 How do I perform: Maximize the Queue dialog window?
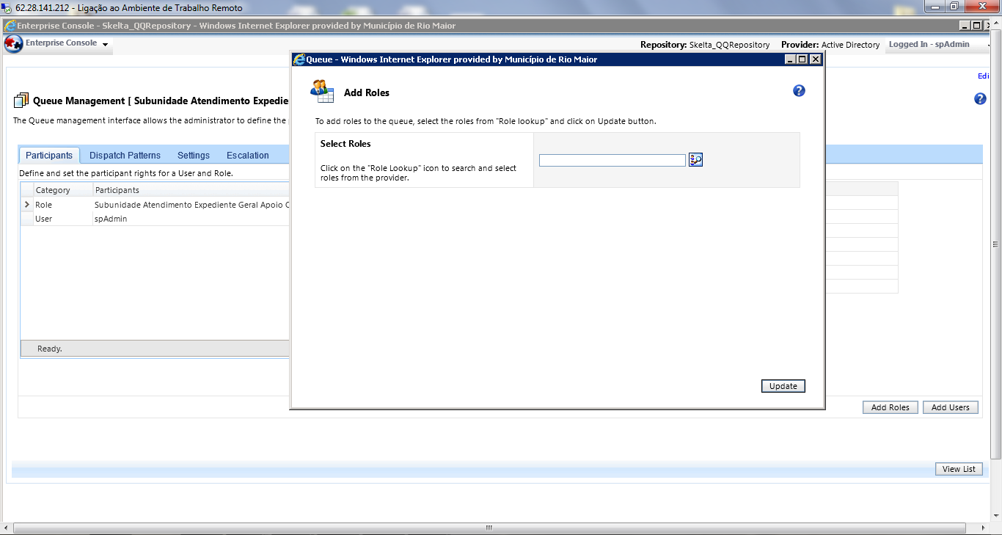(802, 59)
